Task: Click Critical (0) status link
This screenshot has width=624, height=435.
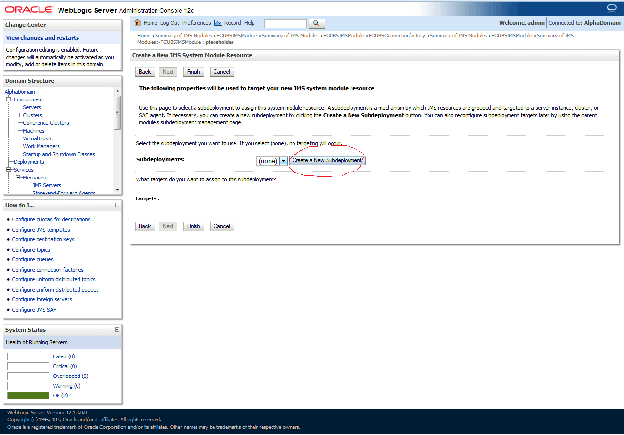Action: coord(65,366)
